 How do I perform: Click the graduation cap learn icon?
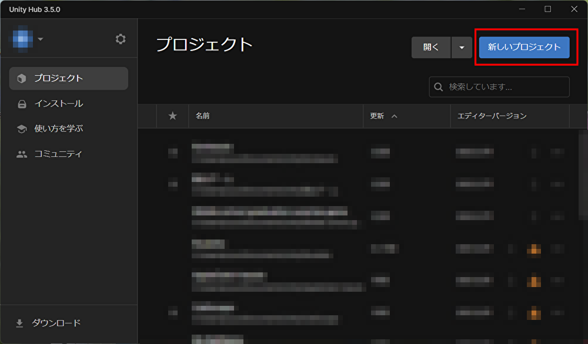point(22,129)
